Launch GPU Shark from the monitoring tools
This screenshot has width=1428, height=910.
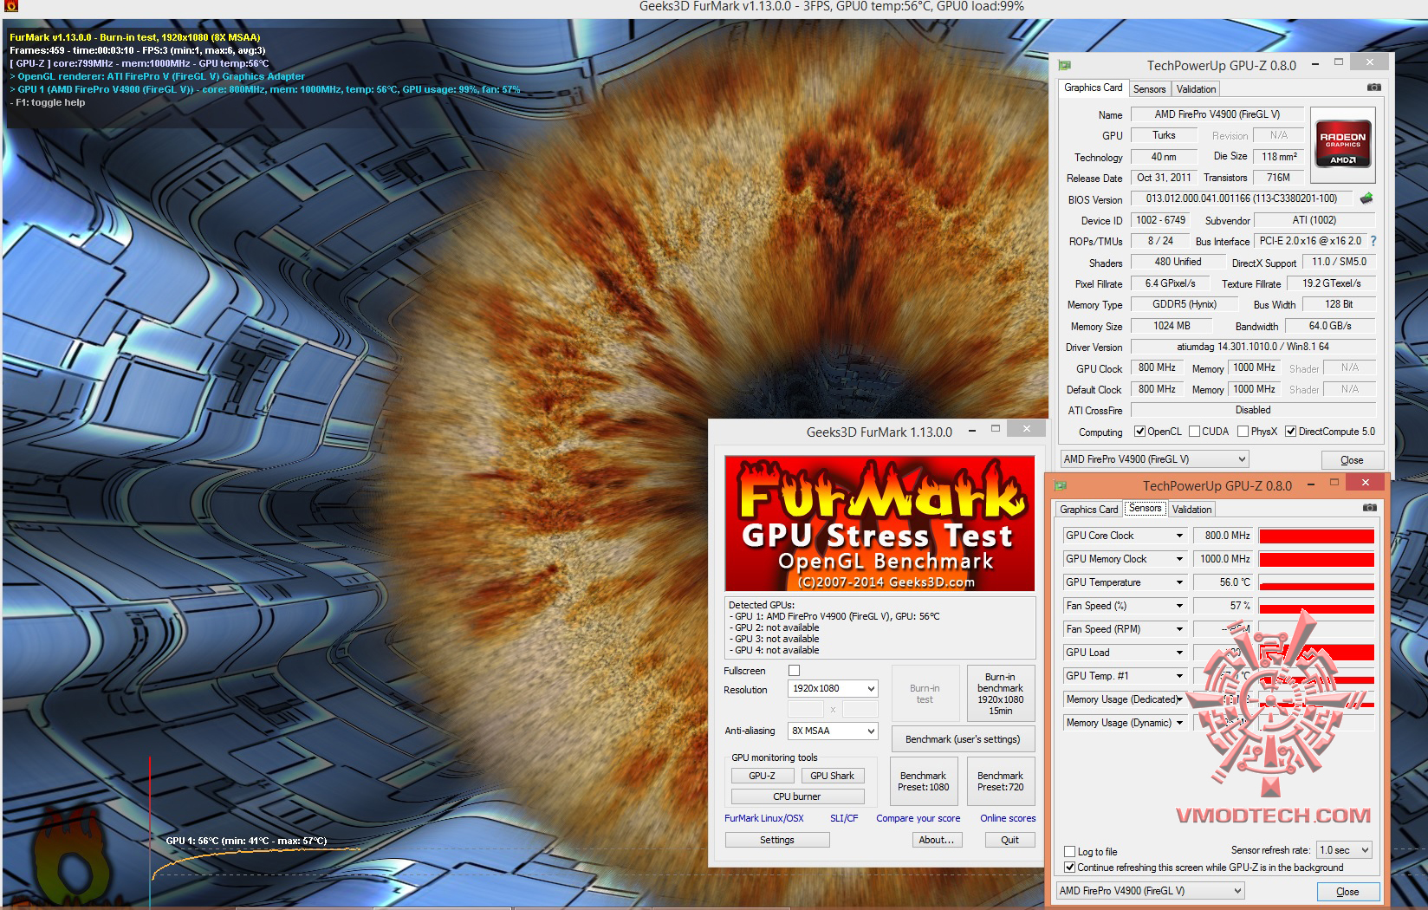coord(832,776)
